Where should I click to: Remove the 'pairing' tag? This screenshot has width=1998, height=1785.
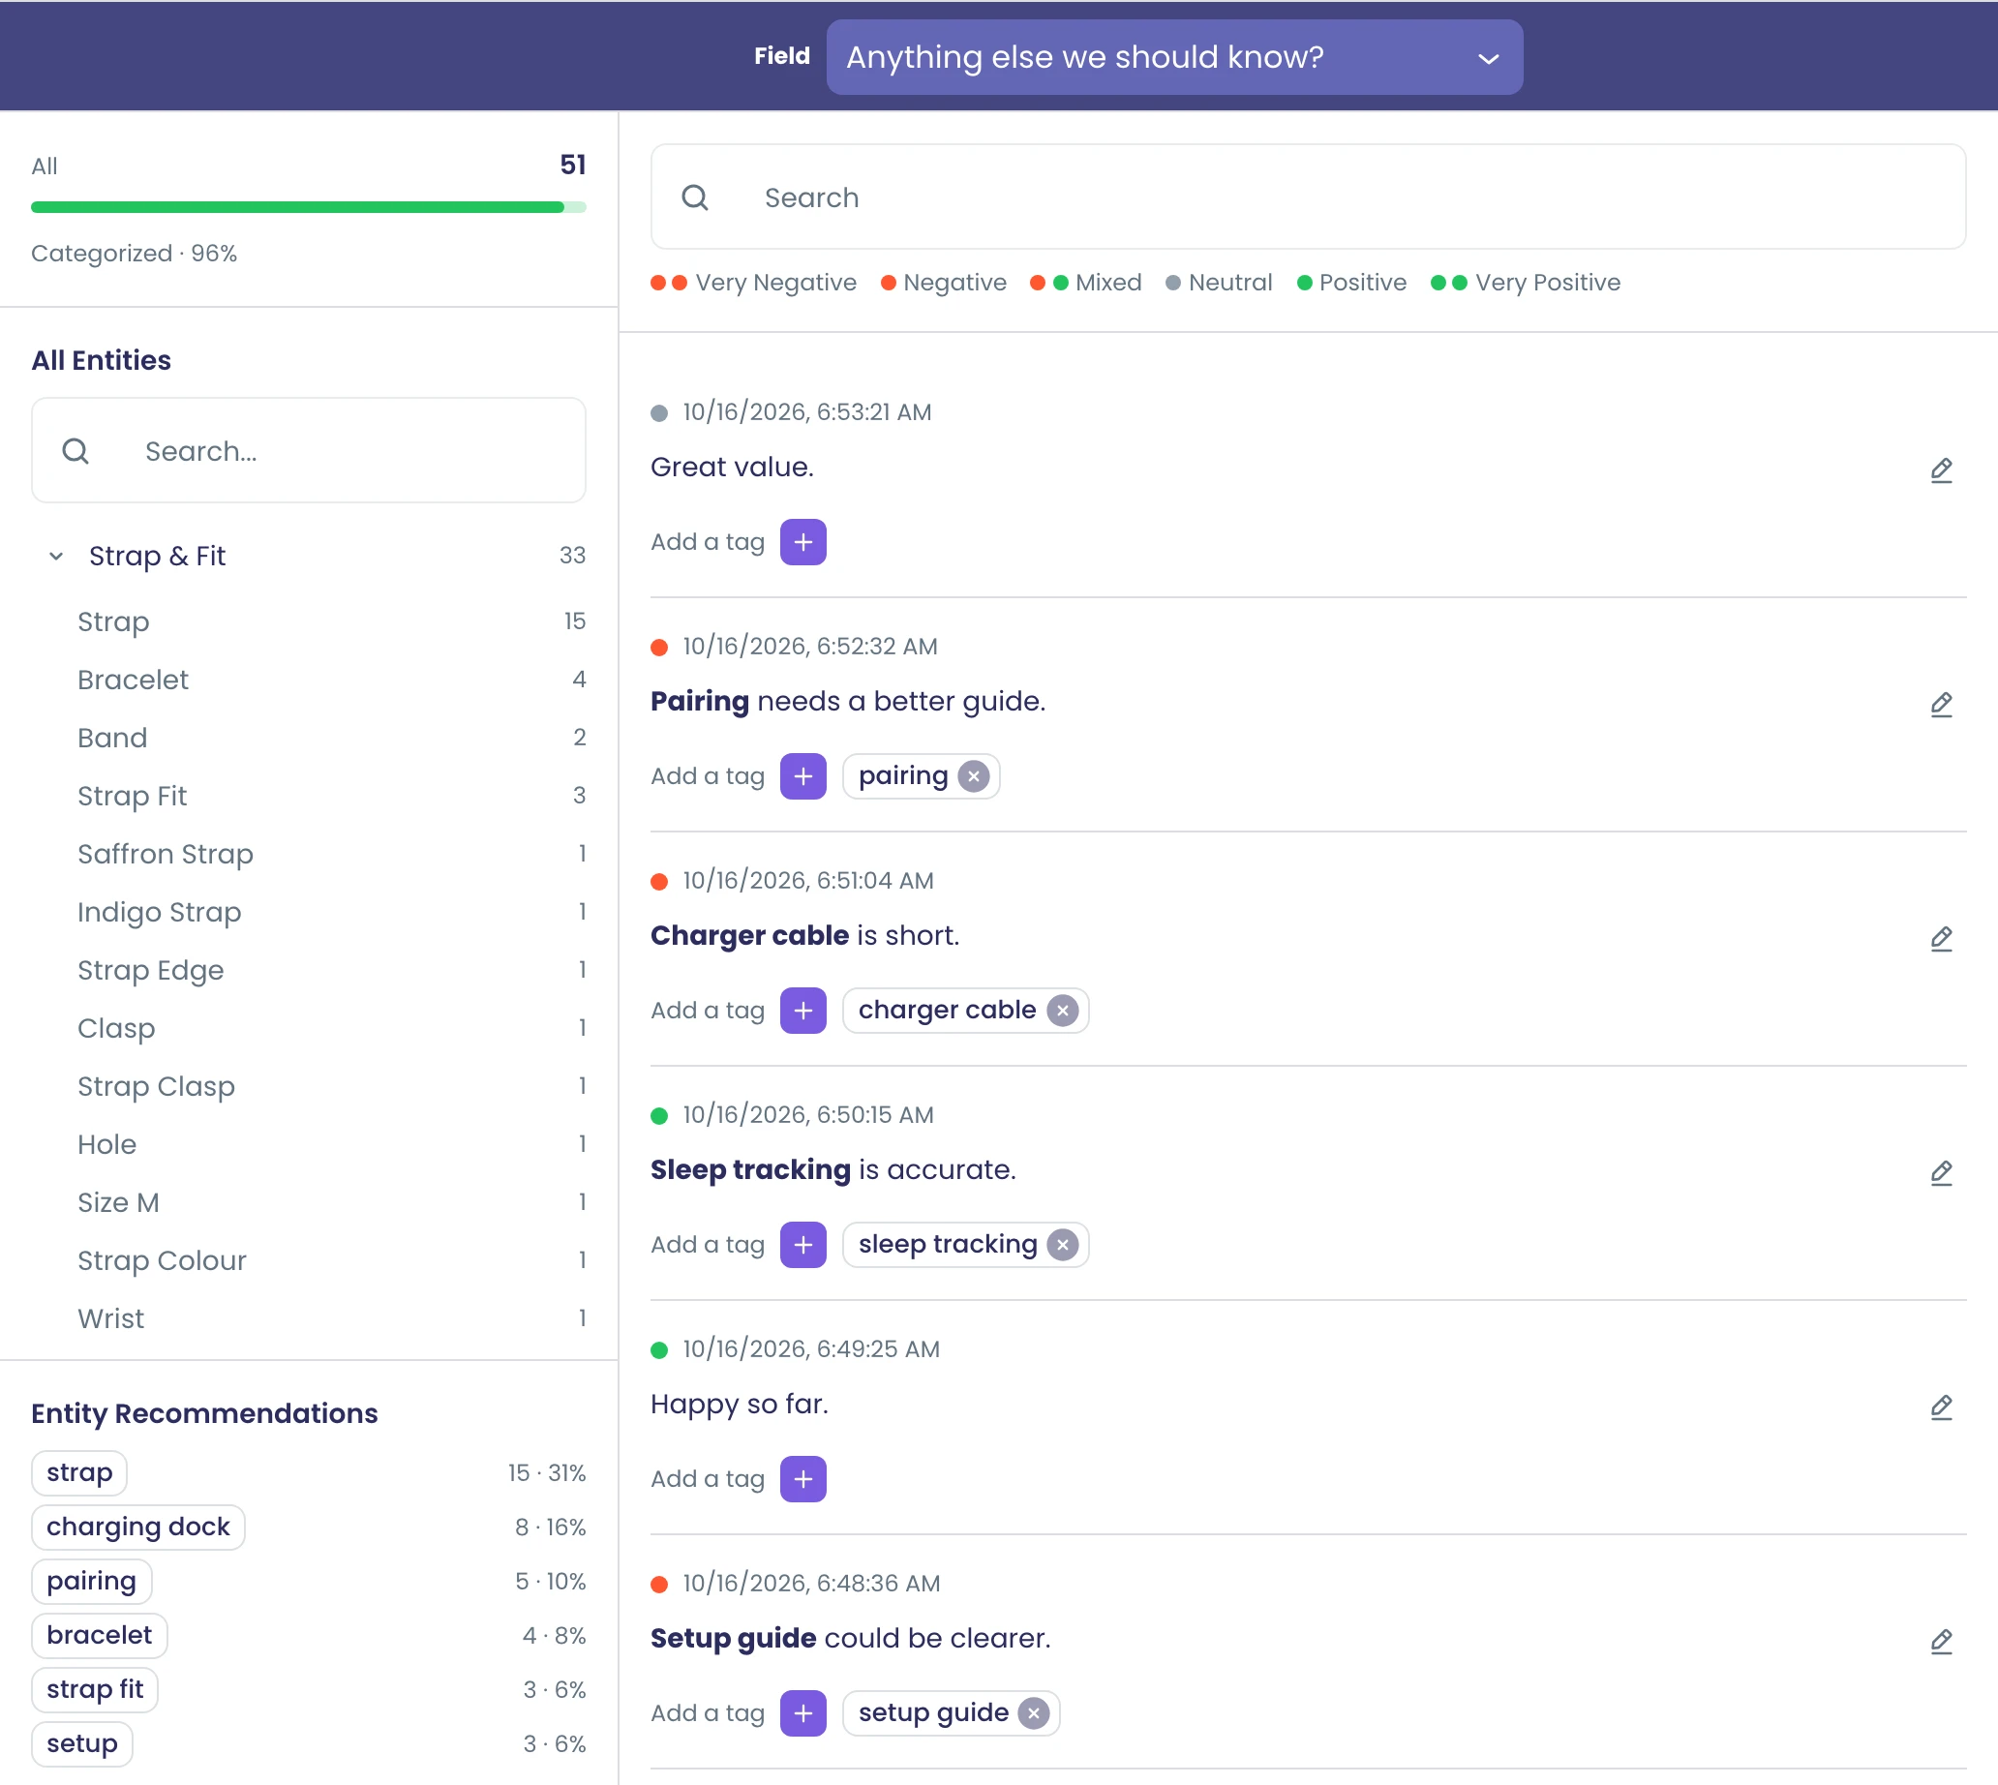click(973, 776)
